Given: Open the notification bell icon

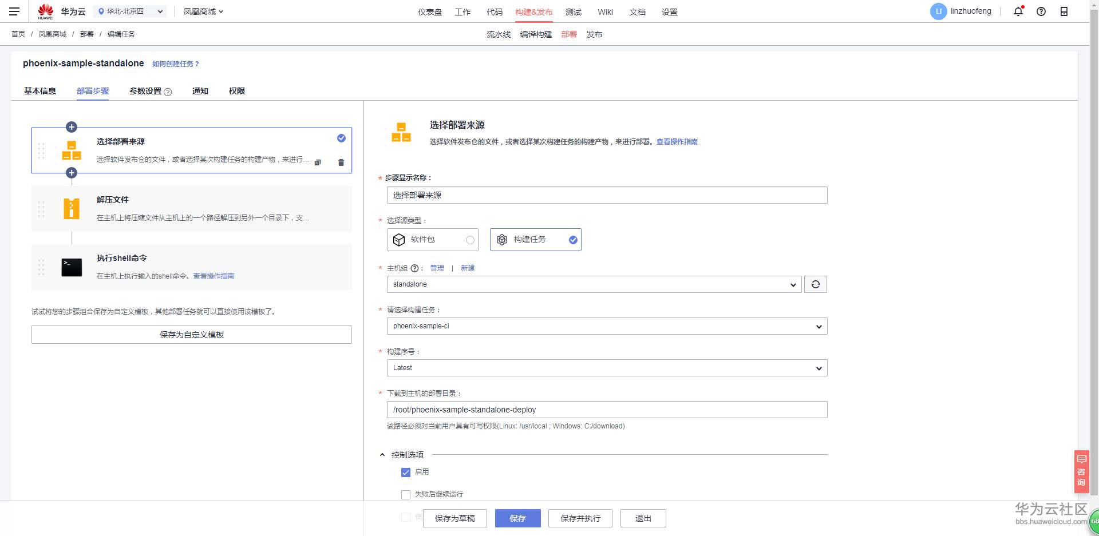Looking at the screenshot, I should tap(1018, 11).
